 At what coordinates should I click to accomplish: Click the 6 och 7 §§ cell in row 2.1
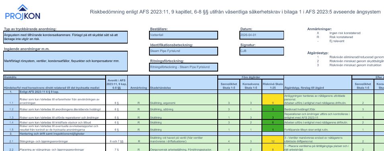(x=116, y=139)
